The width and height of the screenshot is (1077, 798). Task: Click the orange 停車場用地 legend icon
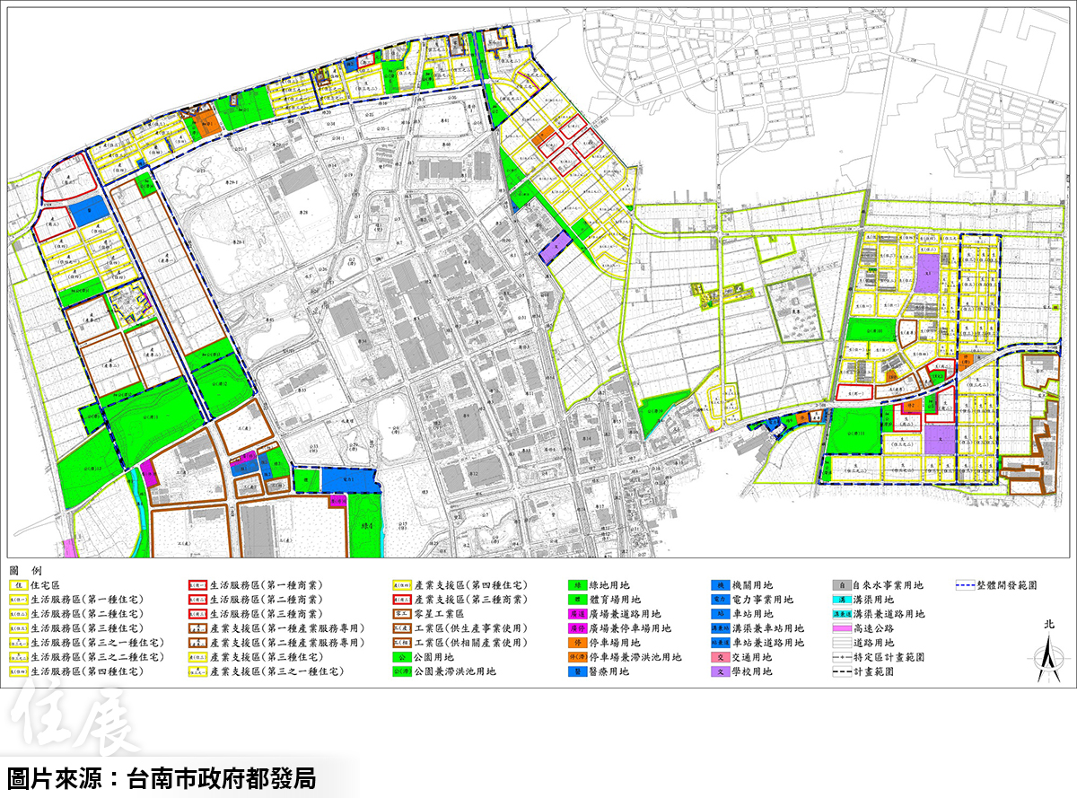pos(579,643)
